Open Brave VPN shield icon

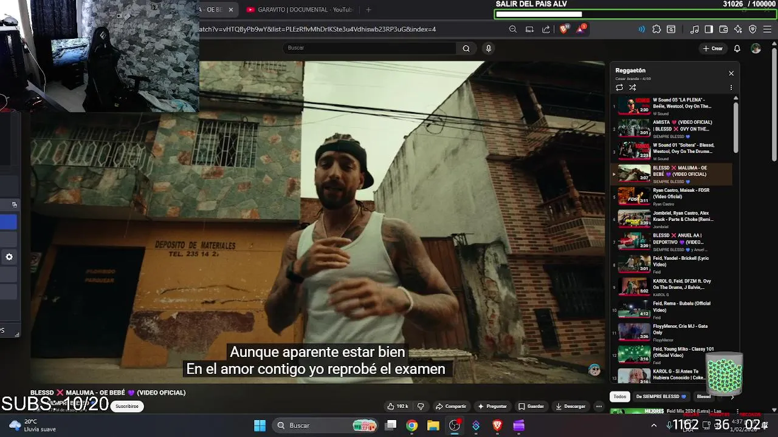click(x=752, y=29)
